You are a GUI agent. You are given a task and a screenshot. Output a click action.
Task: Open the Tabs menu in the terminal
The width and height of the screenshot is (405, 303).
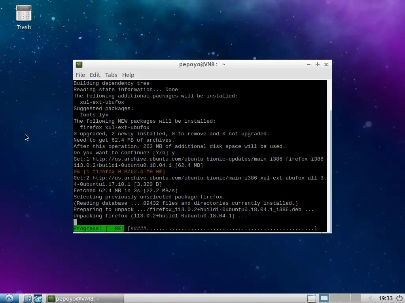click(x=111, y=75)
